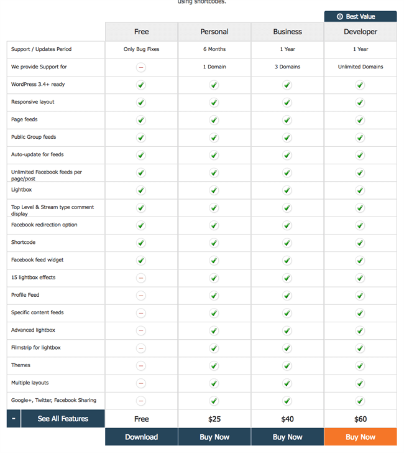Click Personal checkmark for Filmstrip for lightbox
The height and width of the screenshot is (453, 404).
tap(214, 348)
